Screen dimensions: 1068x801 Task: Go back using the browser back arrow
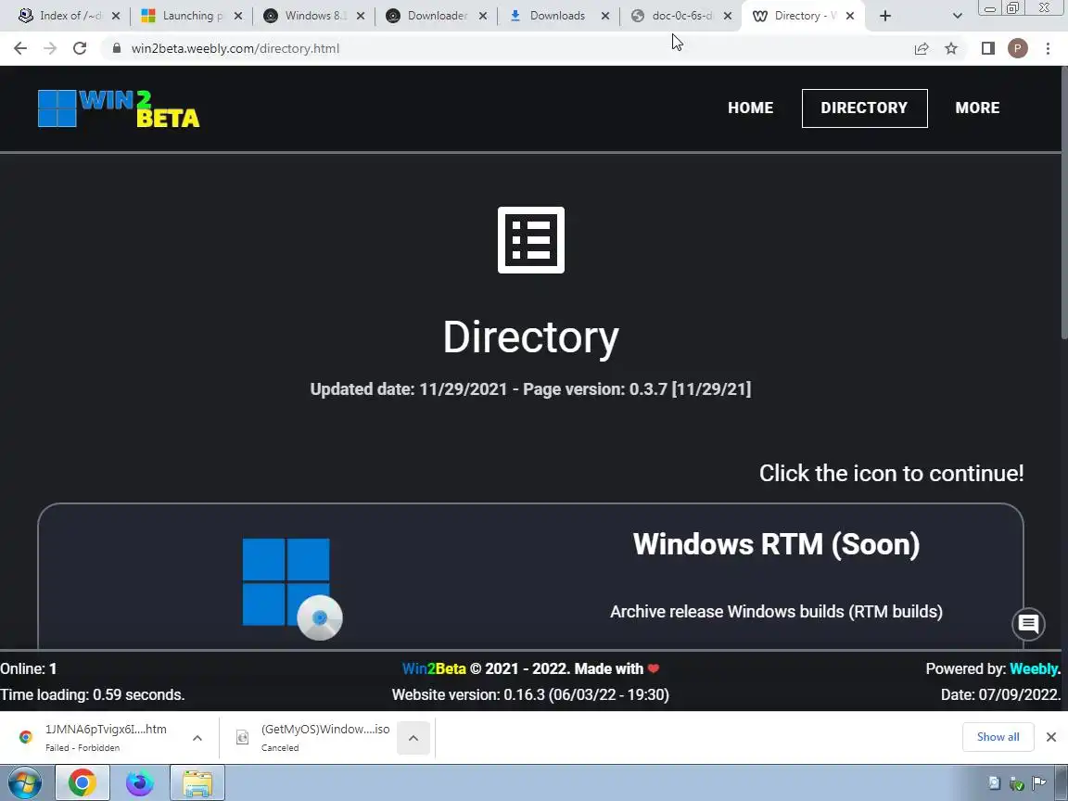20,48
